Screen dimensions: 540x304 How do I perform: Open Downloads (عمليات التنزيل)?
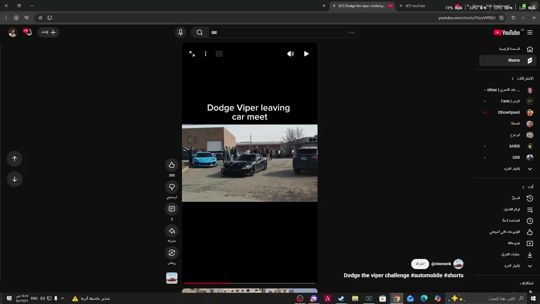pos(508,255)
